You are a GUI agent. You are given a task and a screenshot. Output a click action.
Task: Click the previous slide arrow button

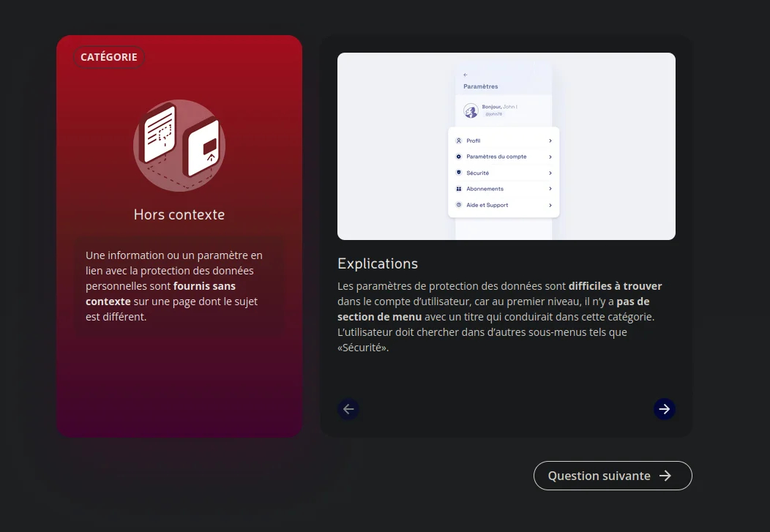348,409
